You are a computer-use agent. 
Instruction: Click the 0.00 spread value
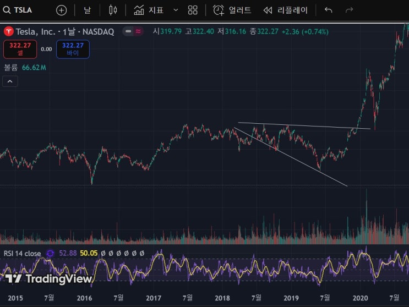(x=46, y=49)
